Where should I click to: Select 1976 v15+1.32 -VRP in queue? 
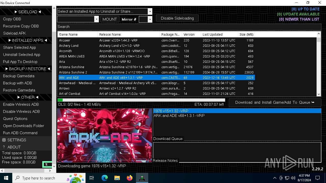click(237, 111)
